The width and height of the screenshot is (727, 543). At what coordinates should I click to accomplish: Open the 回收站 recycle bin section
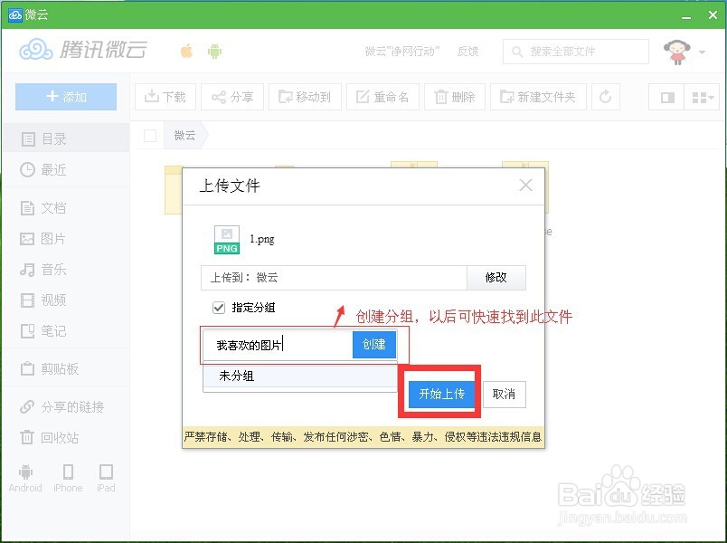tap(50, 439)
